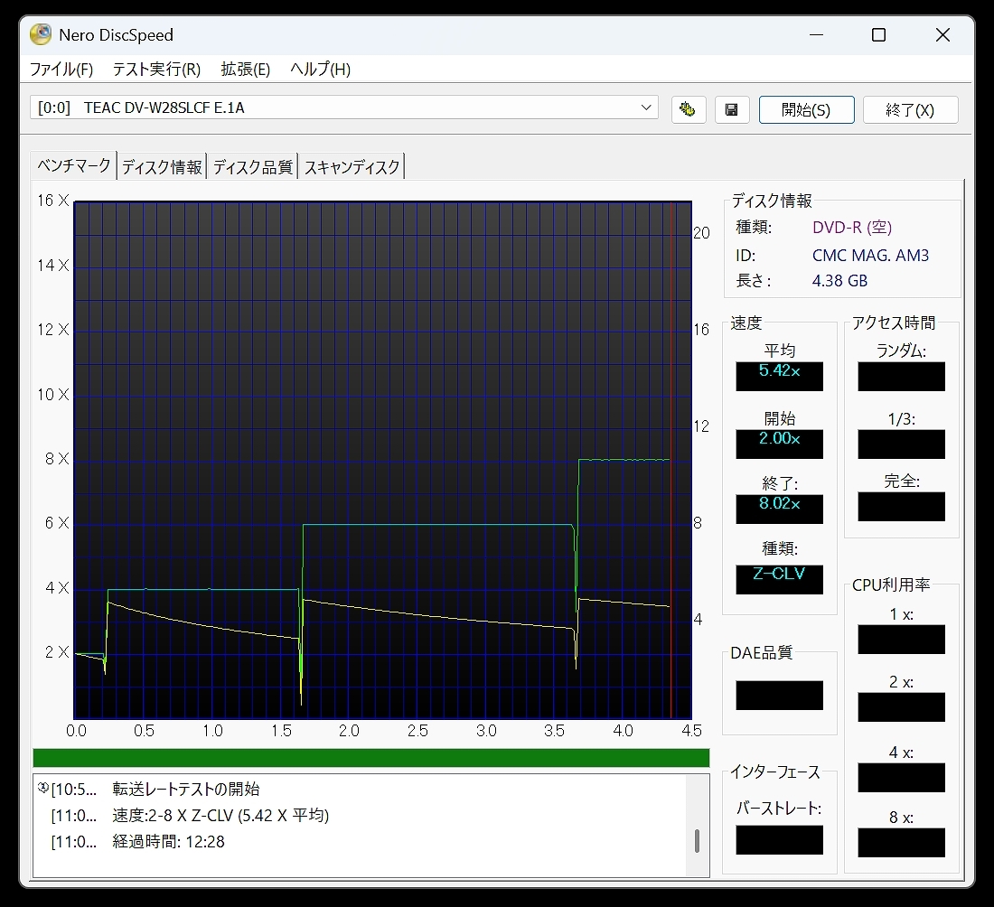
Task: Minimize the Nero DiscSpeed window
Action: pyautogui.click(x=817, y=35)
